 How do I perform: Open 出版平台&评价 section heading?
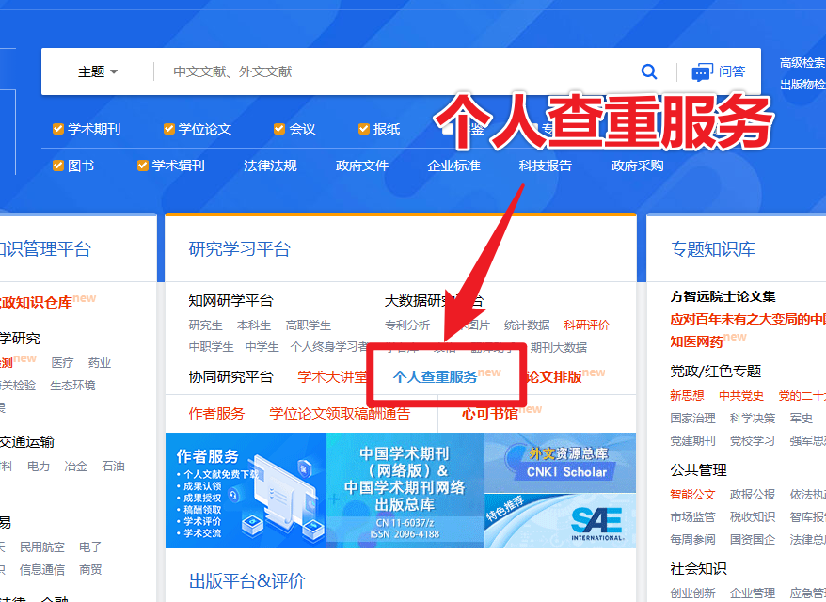247,581
